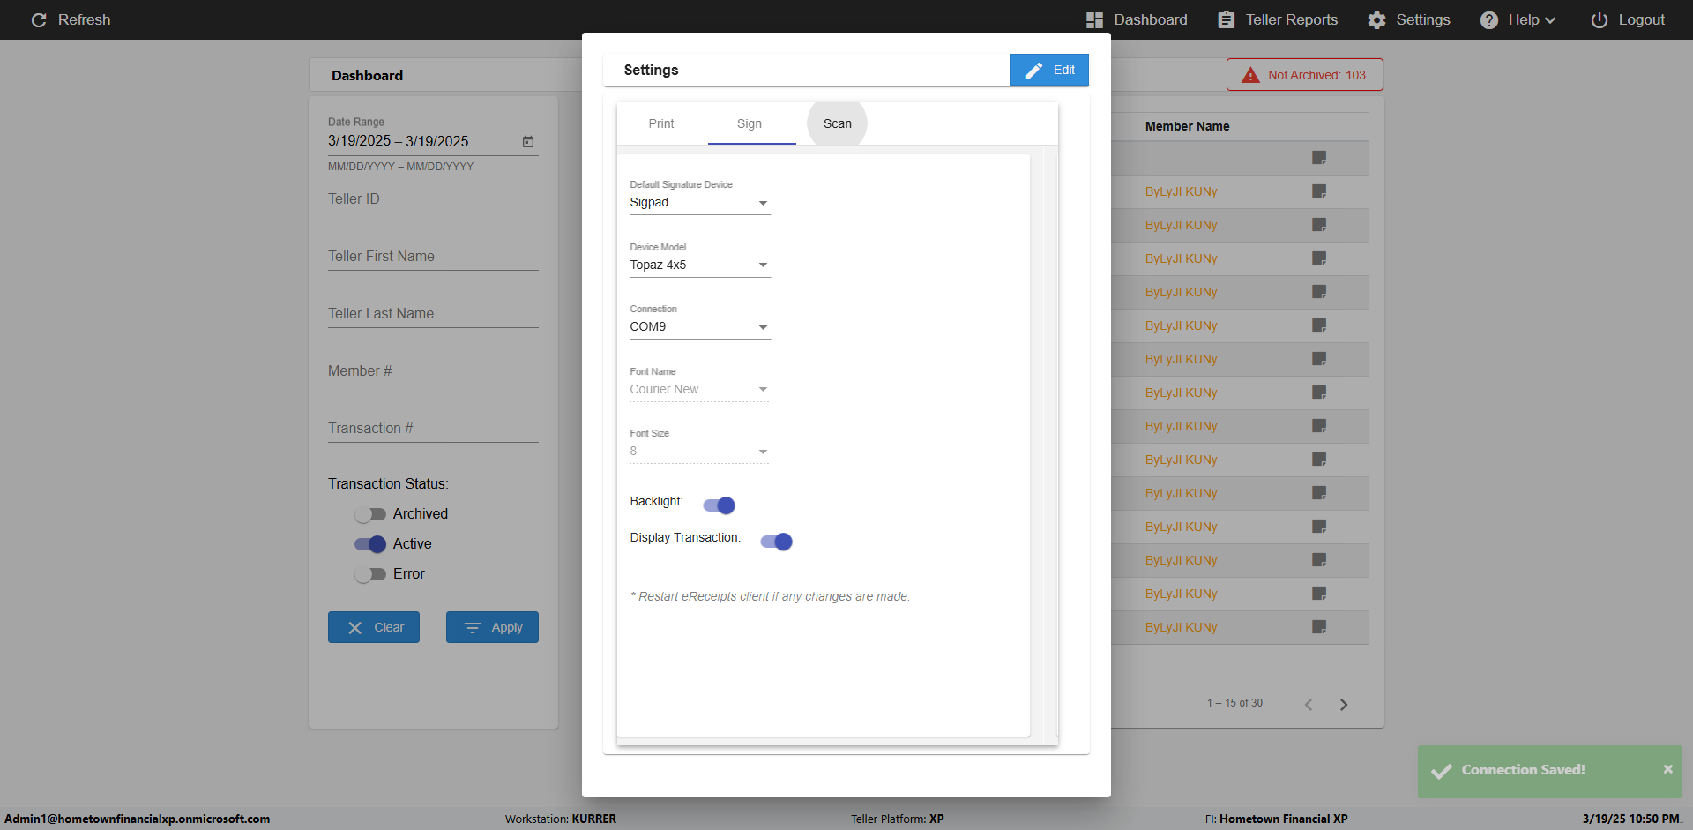This screenshot has height=830, width=1693.
Task: Open the Settings gear icon
Action: pyautogui.click(x=1376, y=19)
